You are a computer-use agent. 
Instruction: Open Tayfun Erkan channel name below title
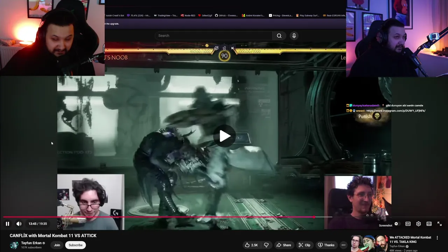click(x=31, y=243)
